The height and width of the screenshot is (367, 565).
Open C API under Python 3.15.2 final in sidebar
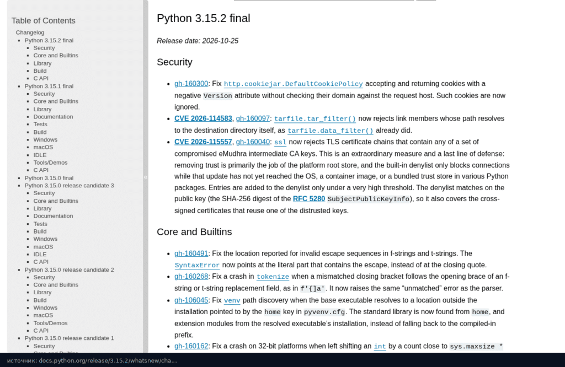coord(41,78)
